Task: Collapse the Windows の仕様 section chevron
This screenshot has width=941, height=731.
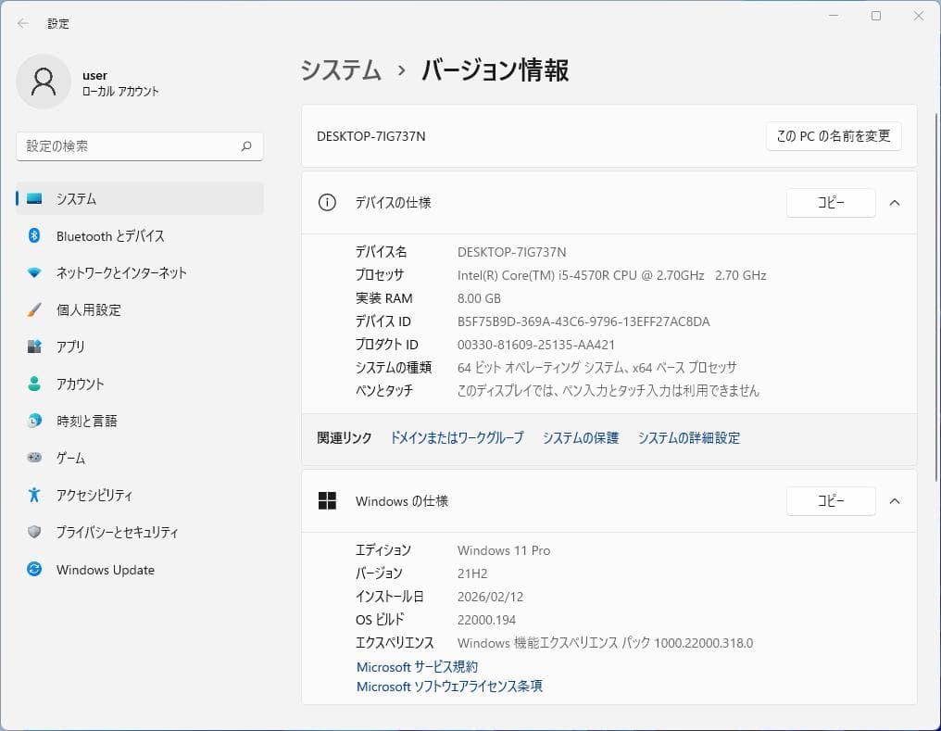Action: pyautogui.click(x=894, y=501)
